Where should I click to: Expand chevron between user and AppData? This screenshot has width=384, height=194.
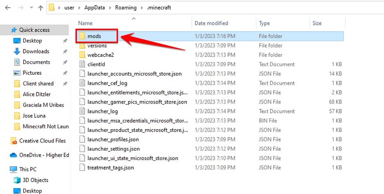pos(79,8)
